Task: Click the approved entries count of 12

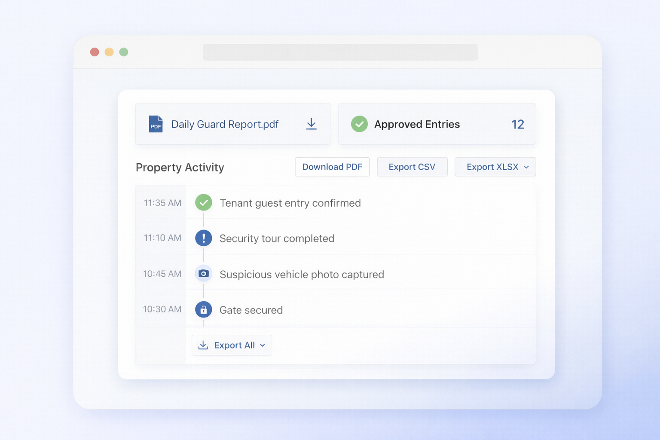Action: pos(518,124)
